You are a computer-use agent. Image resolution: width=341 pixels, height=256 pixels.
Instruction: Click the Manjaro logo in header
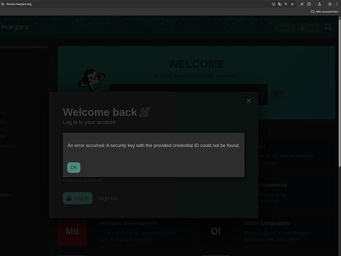point(15,27)
